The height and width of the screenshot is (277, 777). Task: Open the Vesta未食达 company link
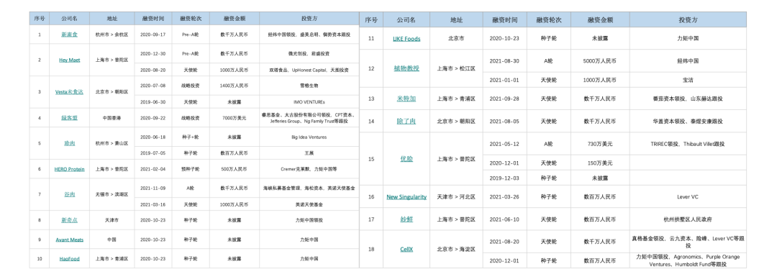coord(69,92)
